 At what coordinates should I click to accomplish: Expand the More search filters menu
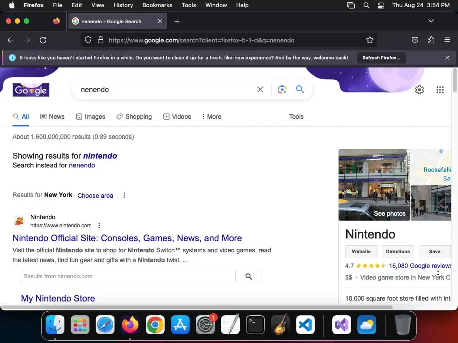212,117
